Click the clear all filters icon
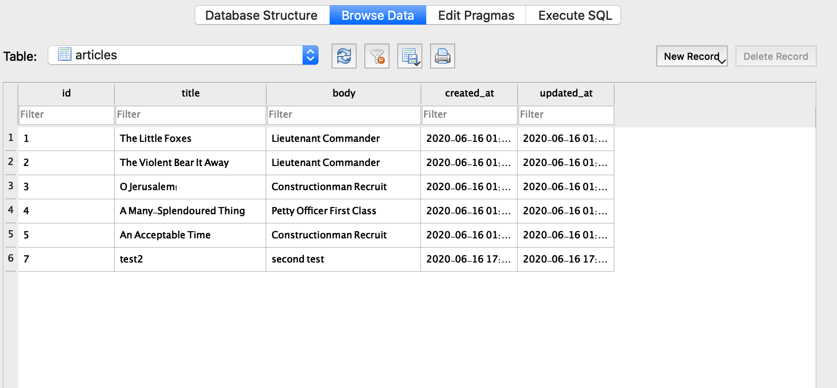Viewport: 837px width, 388px height. tap(376, 56)
